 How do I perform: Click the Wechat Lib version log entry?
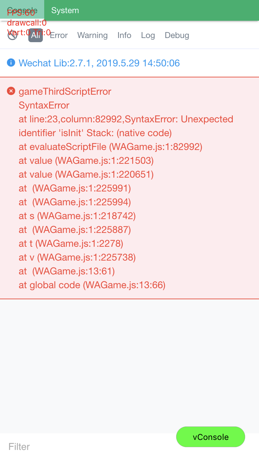pos(99,63)
